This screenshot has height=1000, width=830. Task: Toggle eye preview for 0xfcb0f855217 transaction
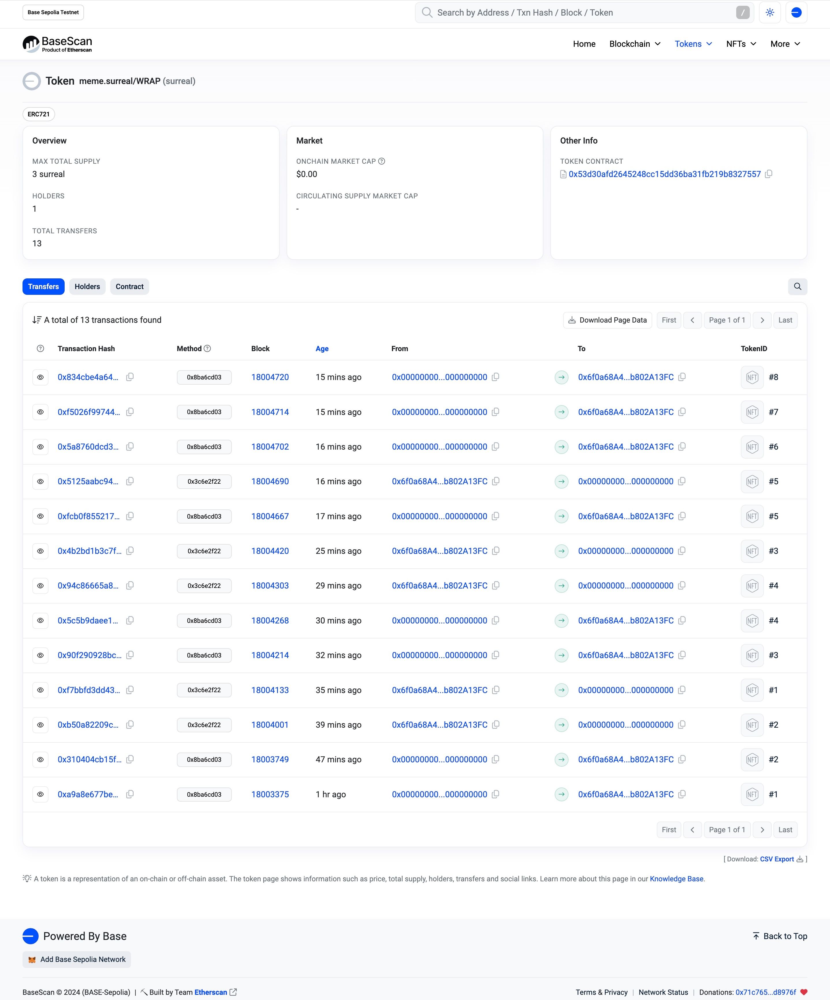[40, 516]
